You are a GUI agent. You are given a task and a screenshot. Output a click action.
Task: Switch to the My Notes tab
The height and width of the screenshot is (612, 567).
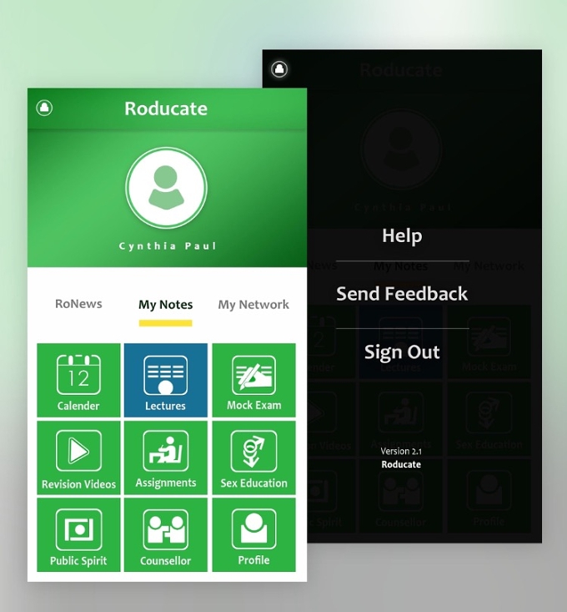tap(166, 305)
